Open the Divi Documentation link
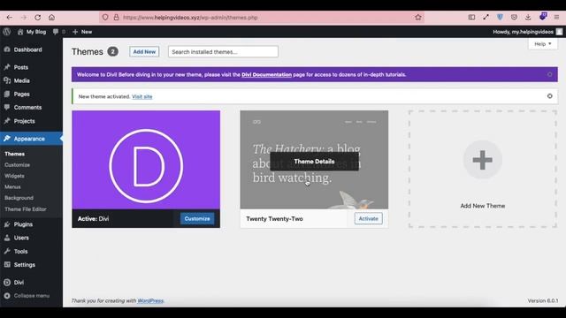This screenshot has height=318, width=566. pyautogui.click(x=266, y=74)
